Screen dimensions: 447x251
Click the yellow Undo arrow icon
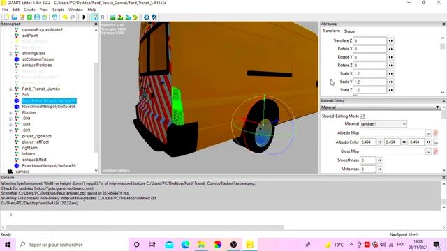(x=65, y=17)
